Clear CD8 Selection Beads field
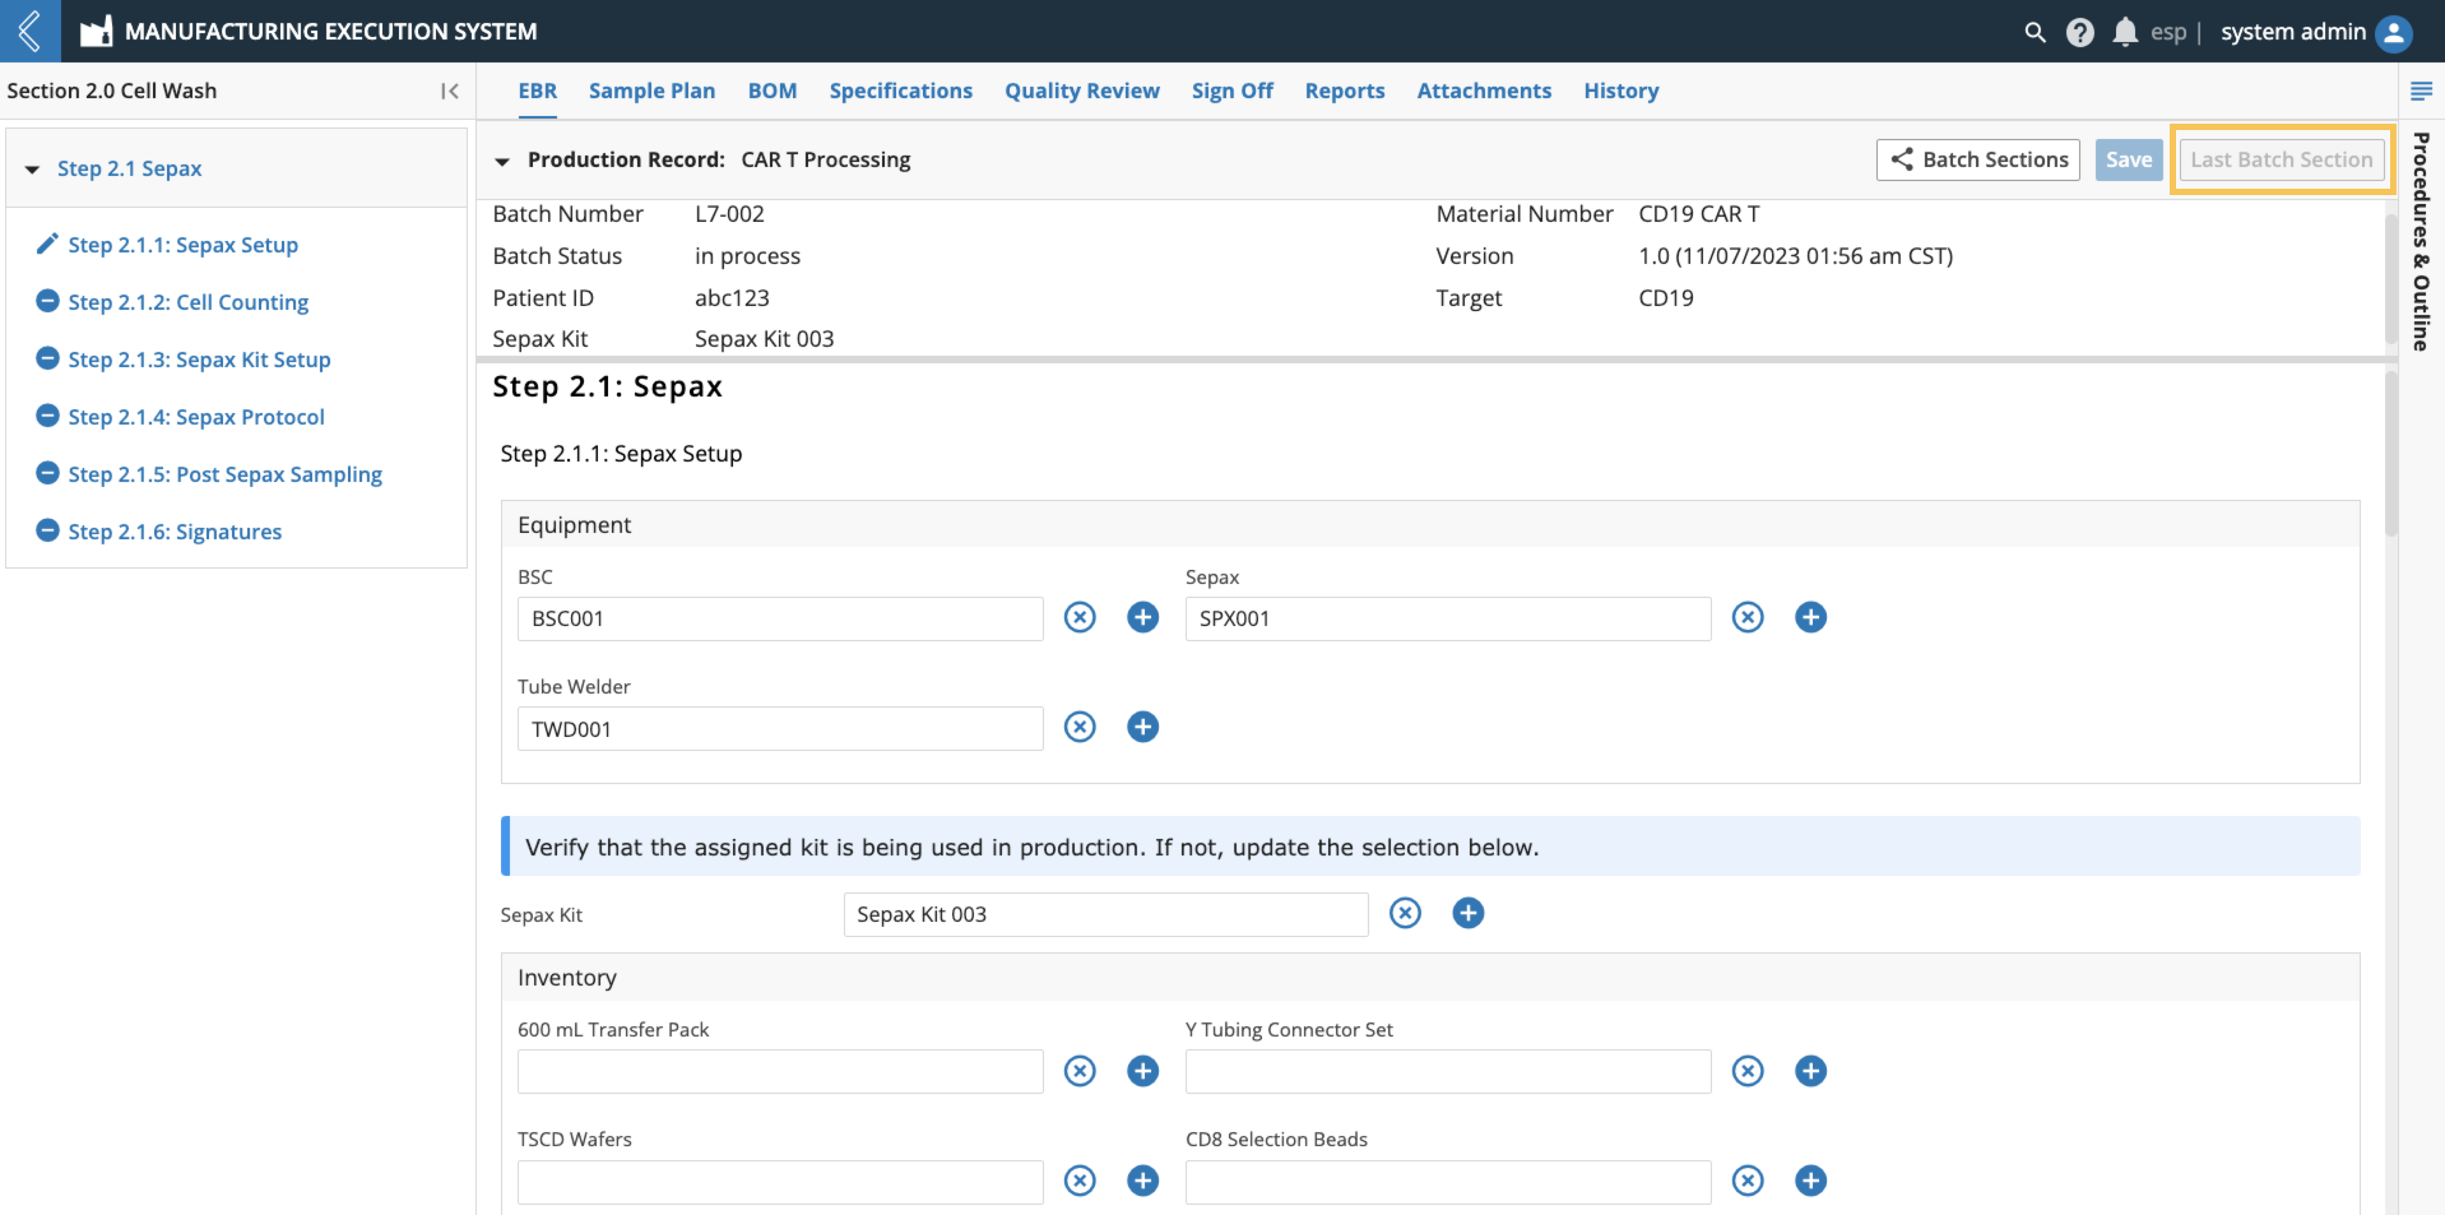The height and width of the screenshot is (1215, 2445). [1747, 1182]
